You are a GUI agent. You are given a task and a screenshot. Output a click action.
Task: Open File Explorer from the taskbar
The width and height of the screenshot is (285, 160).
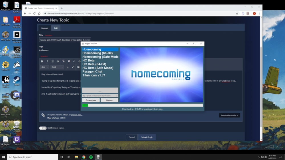[x=76, y=157]
